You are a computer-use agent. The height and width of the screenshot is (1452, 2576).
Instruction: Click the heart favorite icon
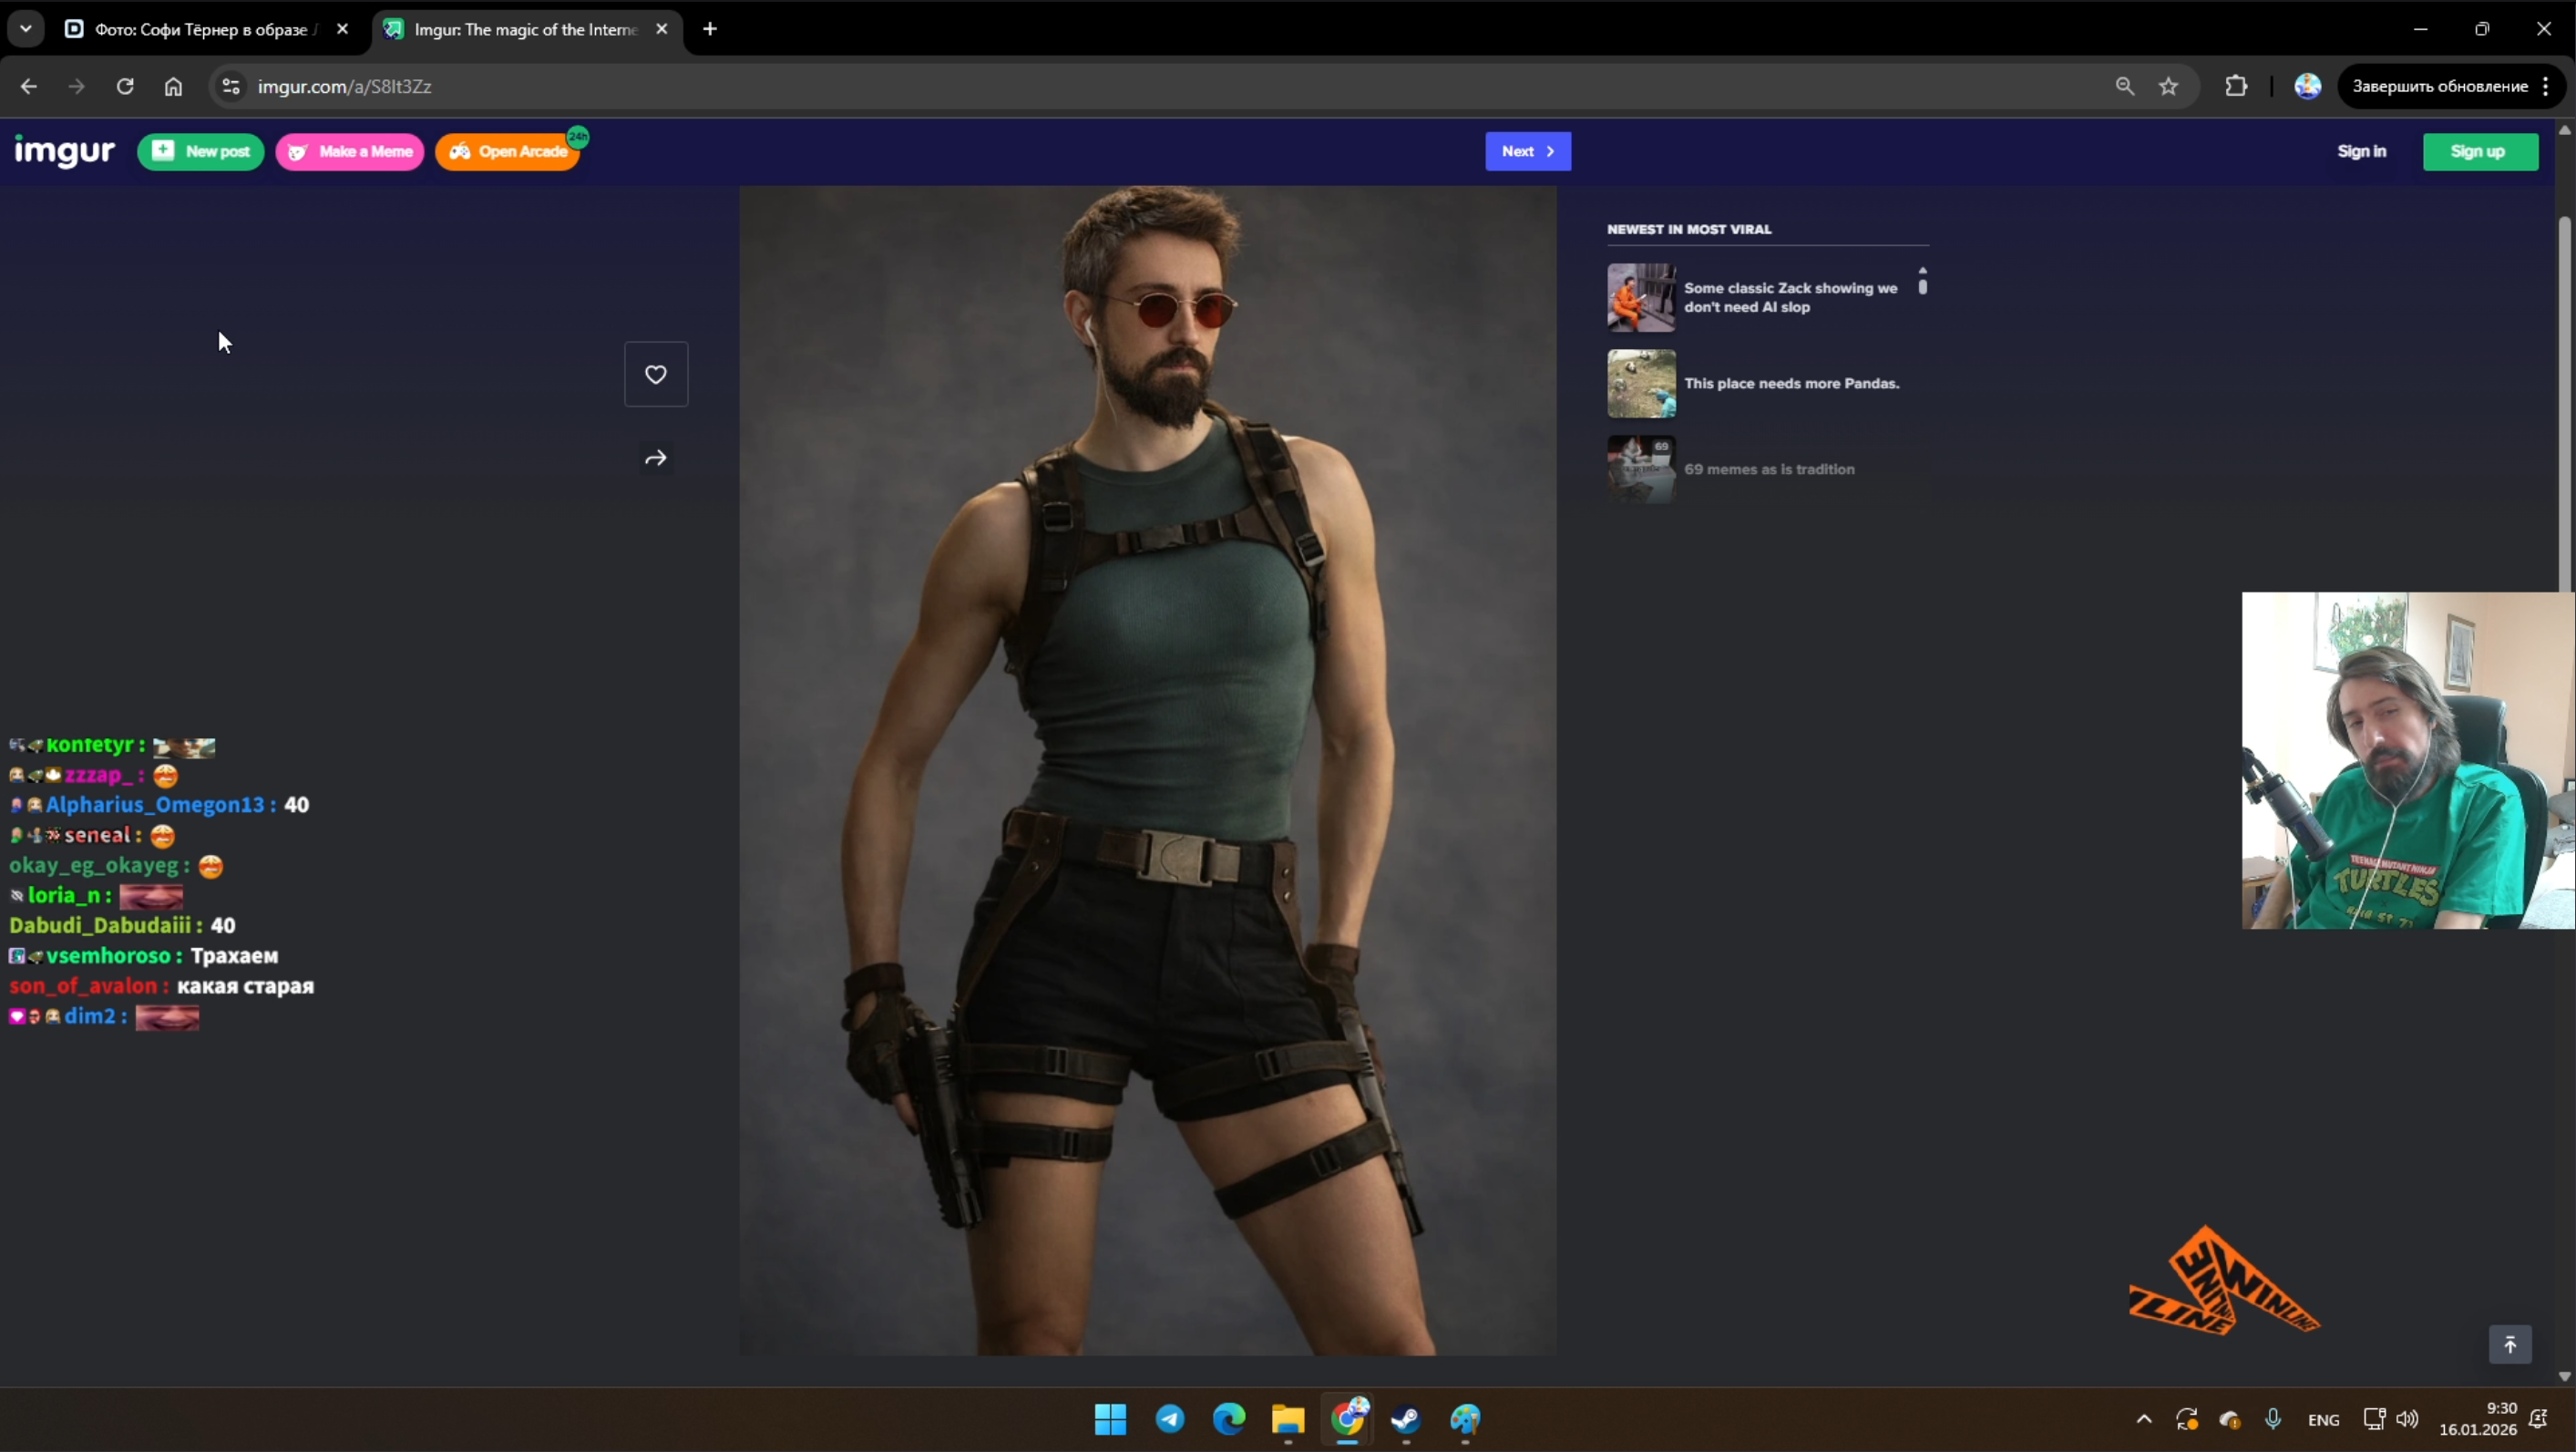click(x=656, y=374)
